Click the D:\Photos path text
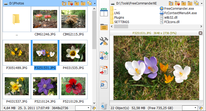Image resolution: width=206 pixels, height=111 pixels. pos(17,3)
